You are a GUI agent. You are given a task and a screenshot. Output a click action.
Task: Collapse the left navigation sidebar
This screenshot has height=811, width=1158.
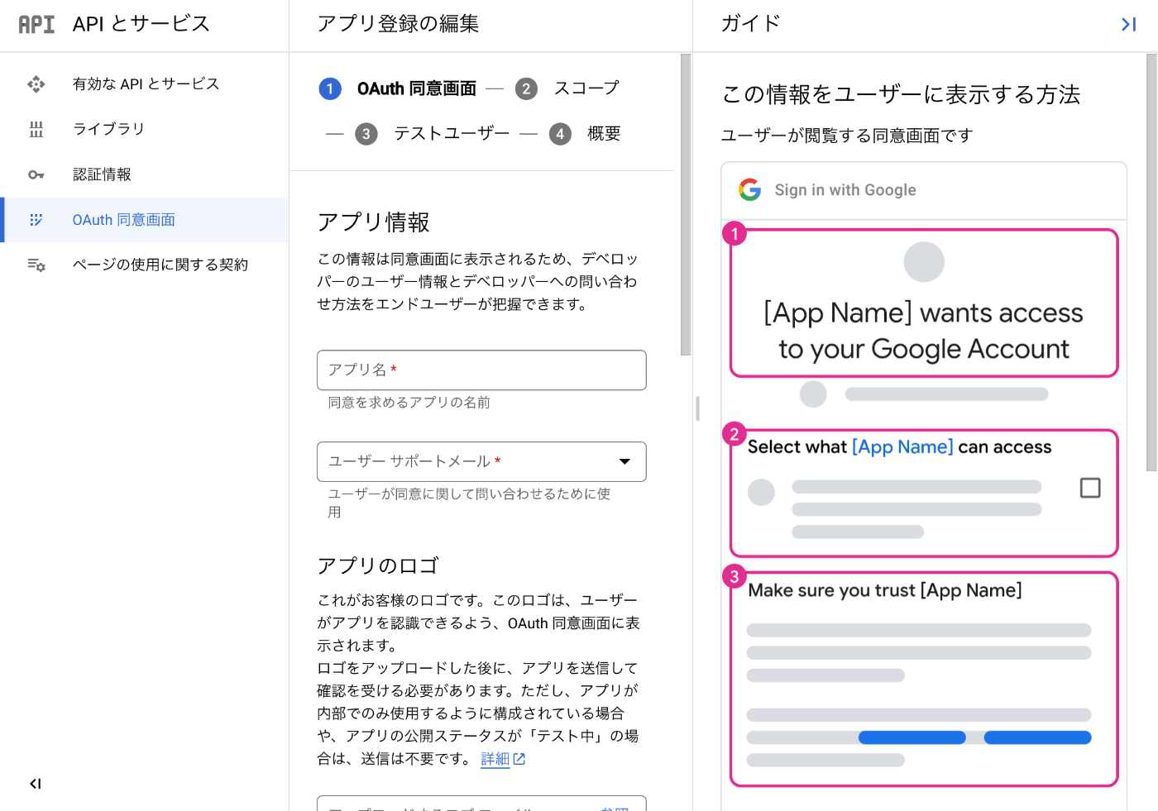tap(36, 784)
